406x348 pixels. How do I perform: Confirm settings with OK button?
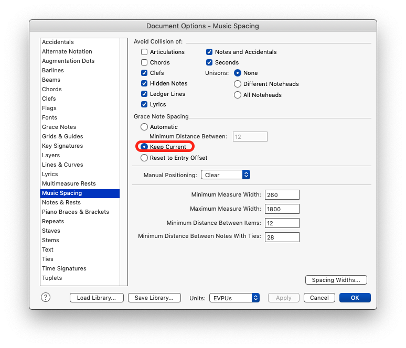pyautogui.click(x=355, y=298)
